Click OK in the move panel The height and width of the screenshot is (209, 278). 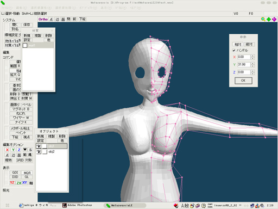coord(243,81)
